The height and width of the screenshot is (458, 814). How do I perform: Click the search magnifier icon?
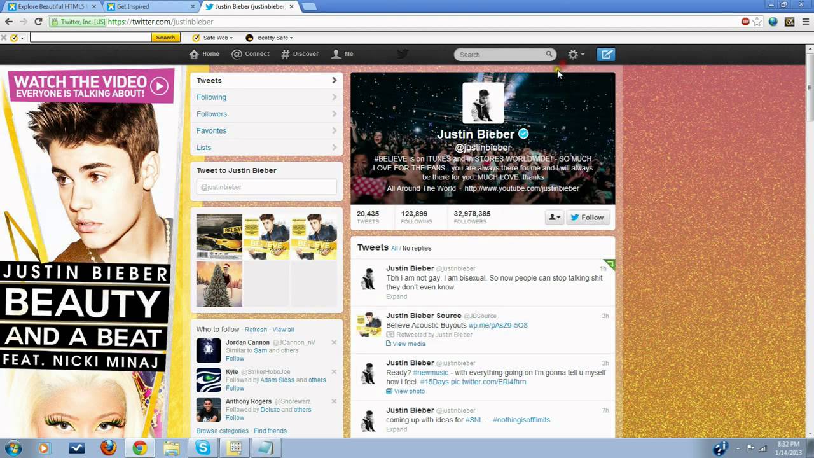coord(549,54)
